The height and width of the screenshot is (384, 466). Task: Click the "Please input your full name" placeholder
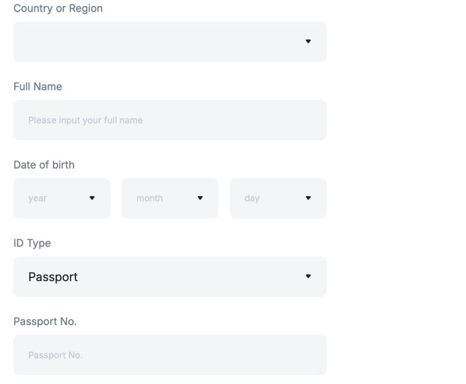[86, 120]
